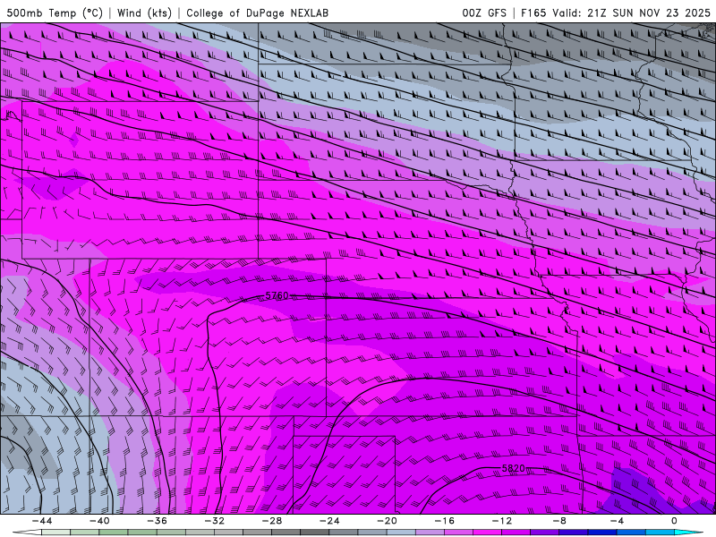
Task: Click the "Valid: 21Z SUN NOV 23 2025" text
Action: [x=631, y=13]
